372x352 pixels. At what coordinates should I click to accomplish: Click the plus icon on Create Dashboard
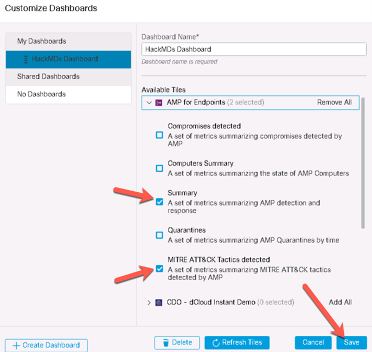[x=16, y=346]
